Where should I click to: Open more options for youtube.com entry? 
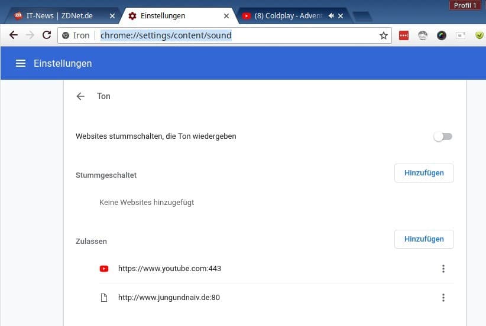pyautogui.click(x=443, y=269)
